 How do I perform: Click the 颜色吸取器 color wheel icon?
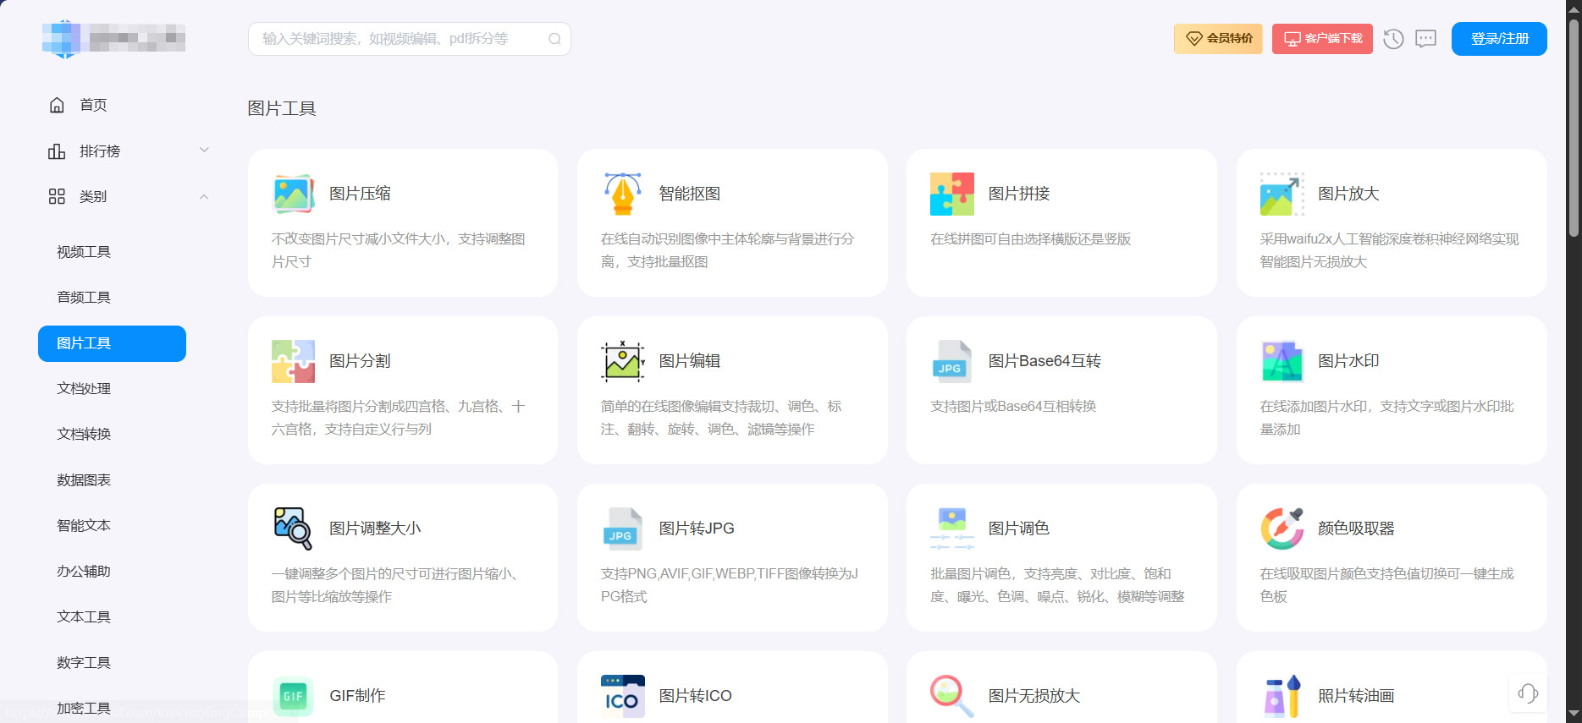tap(1282, 529)
